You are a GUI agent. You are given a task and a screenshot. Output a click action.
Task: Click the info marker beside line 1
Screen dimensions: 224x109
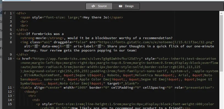point(5,13)
